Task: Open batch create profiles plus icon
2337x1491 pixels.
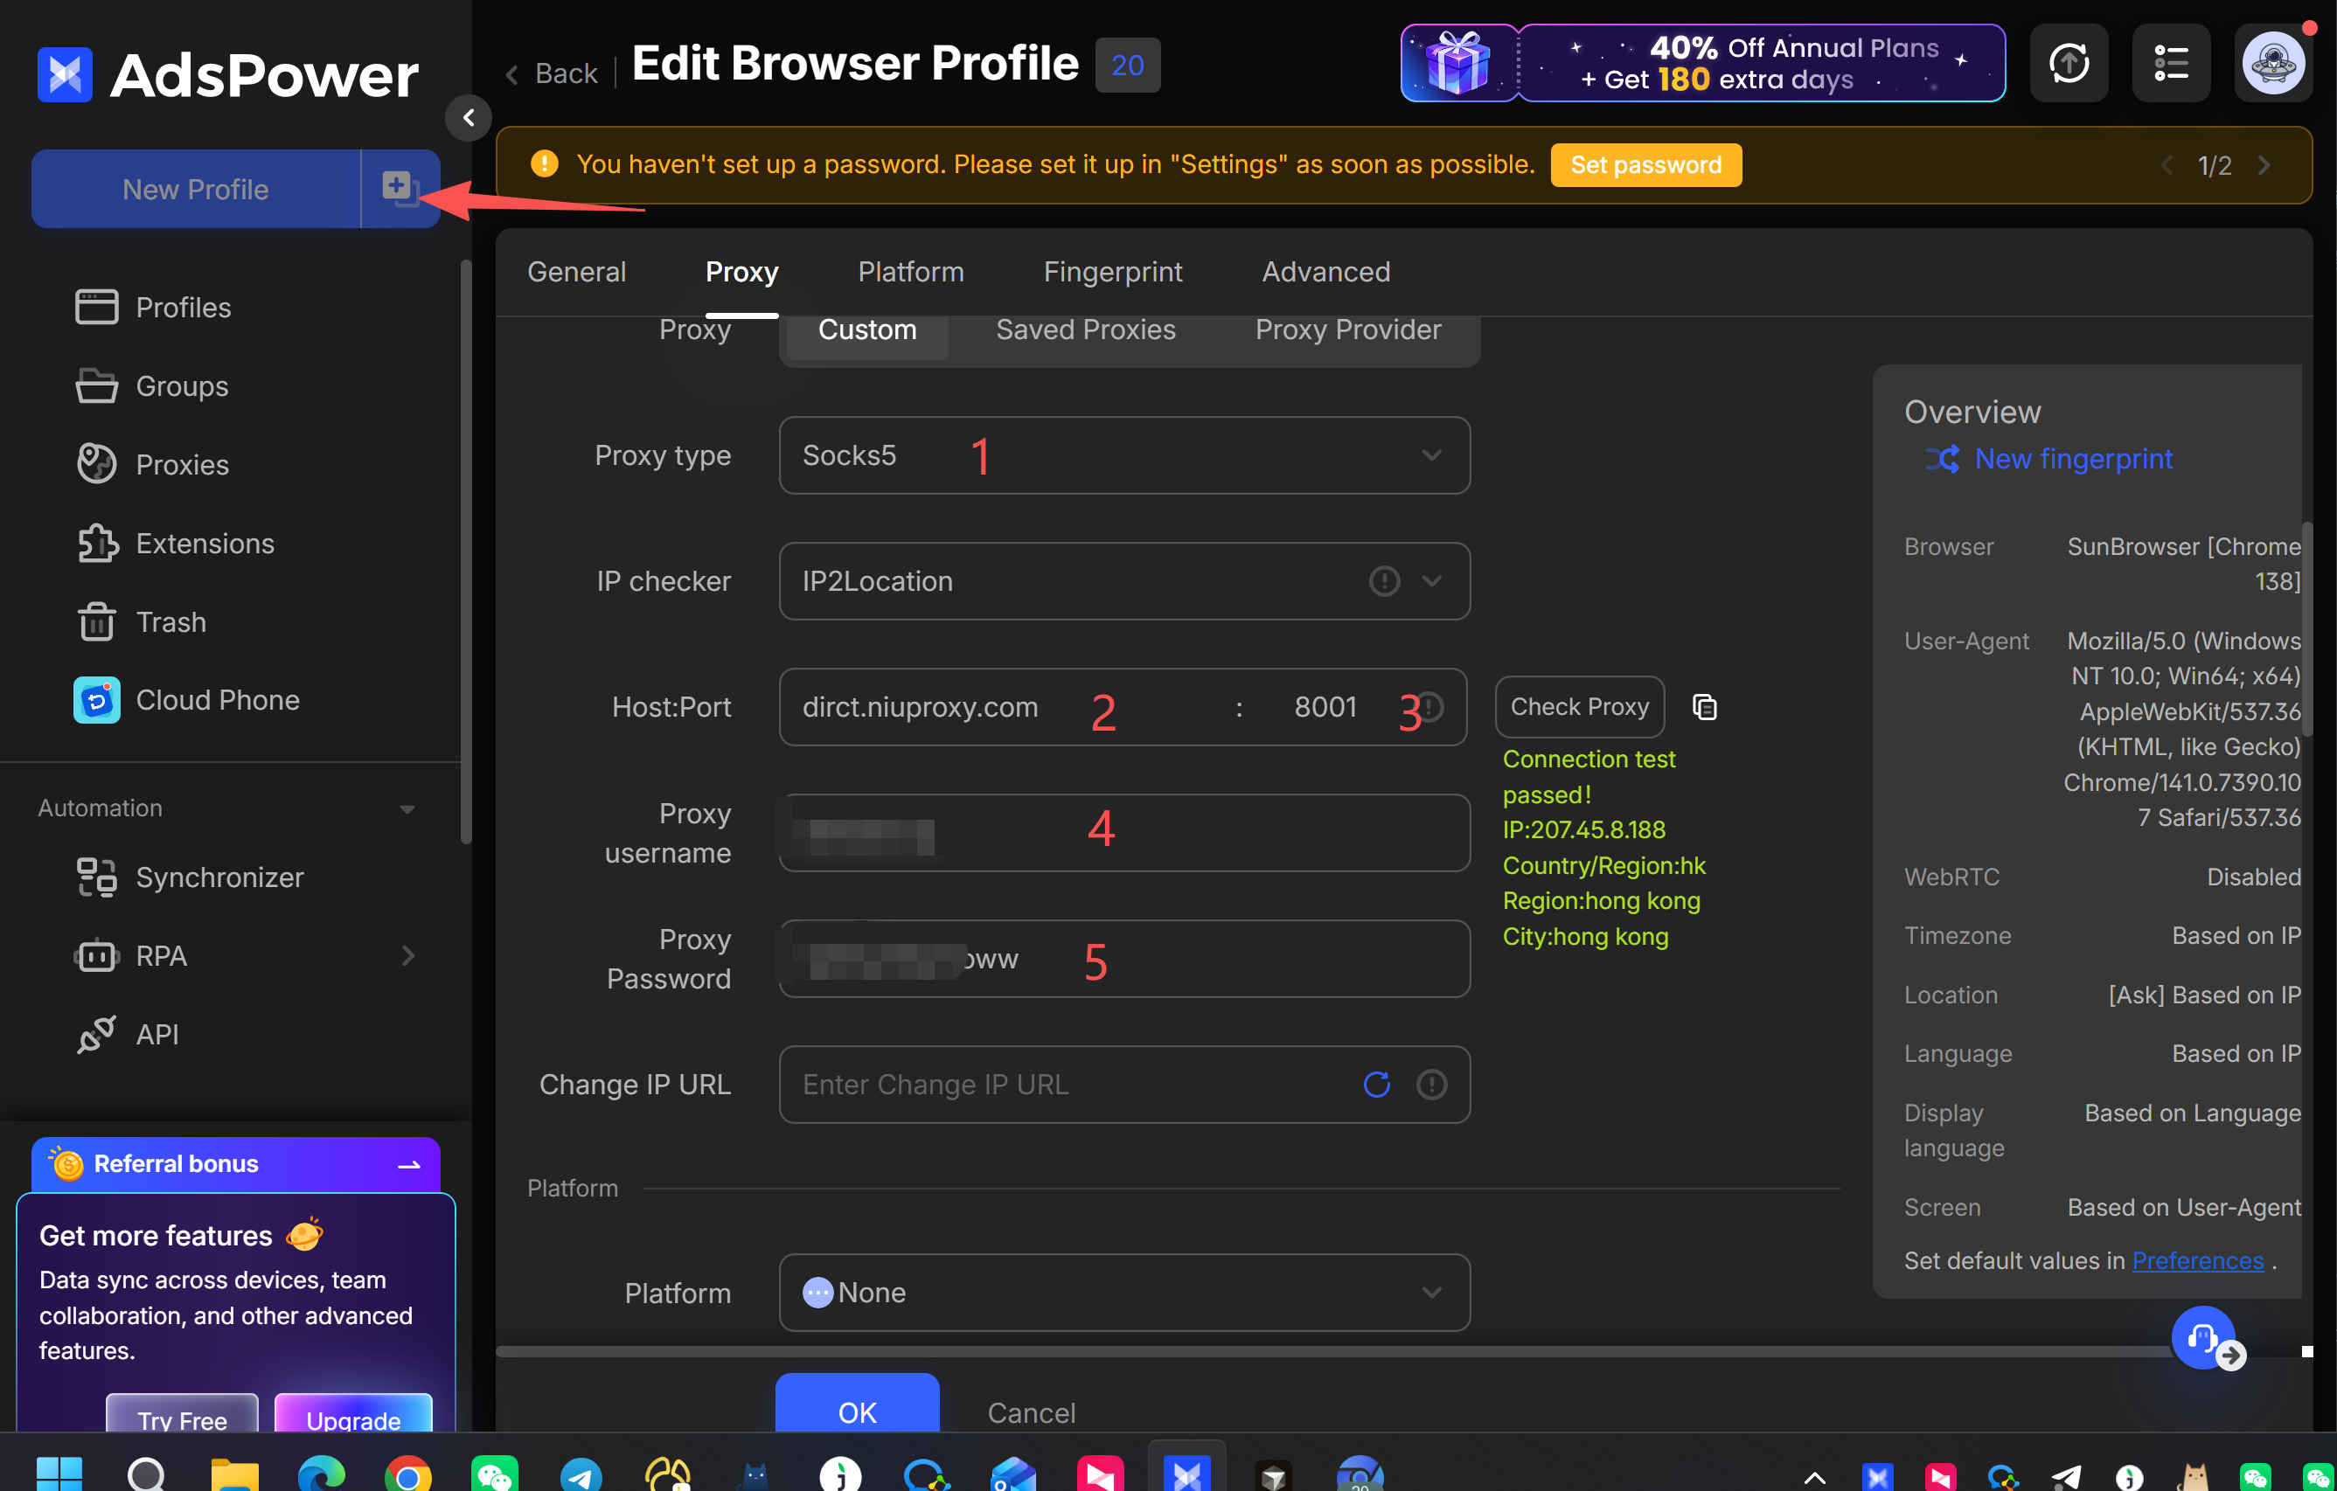Action: (x=400, y=188)
